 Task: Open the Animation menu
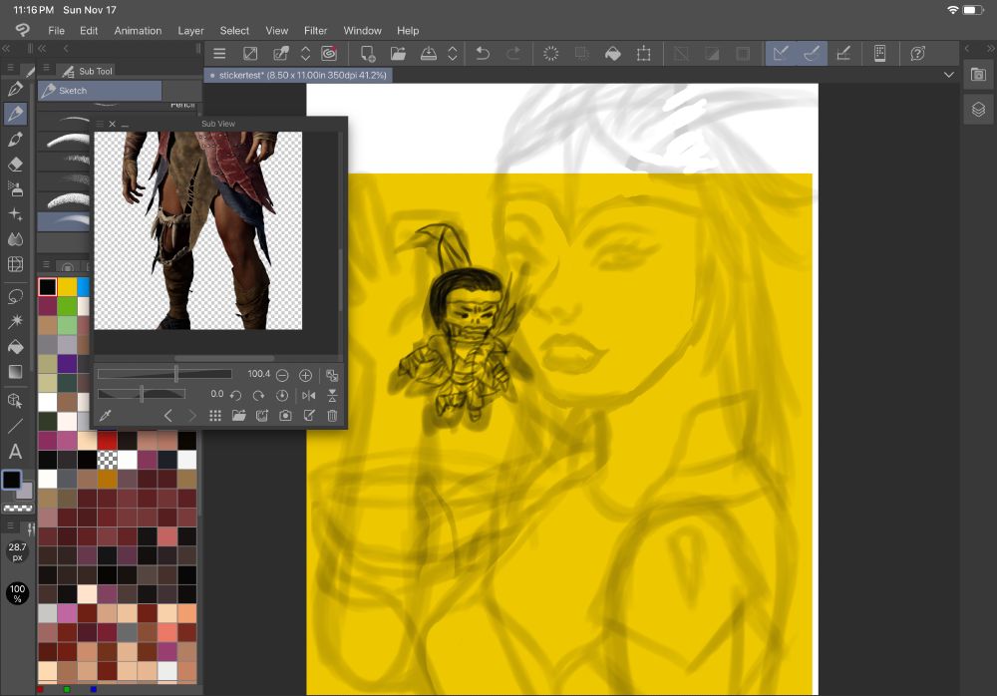pyautogui.click(x=138, y=31)
